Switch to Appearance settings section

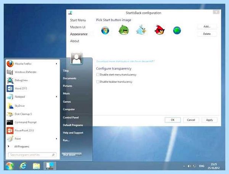(x=79, y=34)
